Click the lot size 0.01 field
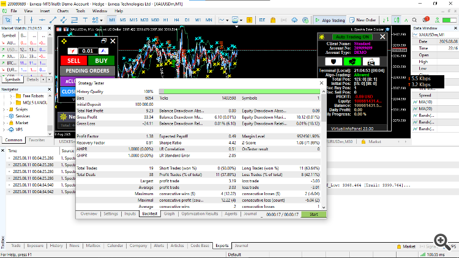 (x=88, y=51)
